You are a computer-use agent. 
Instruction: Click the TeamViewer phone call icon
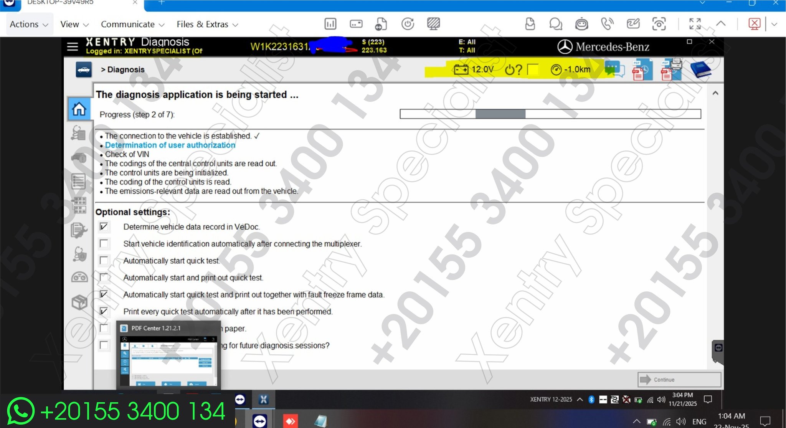[x=607, y=24]
